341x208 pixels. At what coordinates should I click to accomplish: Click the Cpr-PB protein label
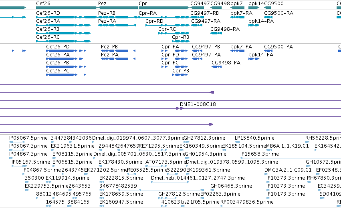coord(181,71)
